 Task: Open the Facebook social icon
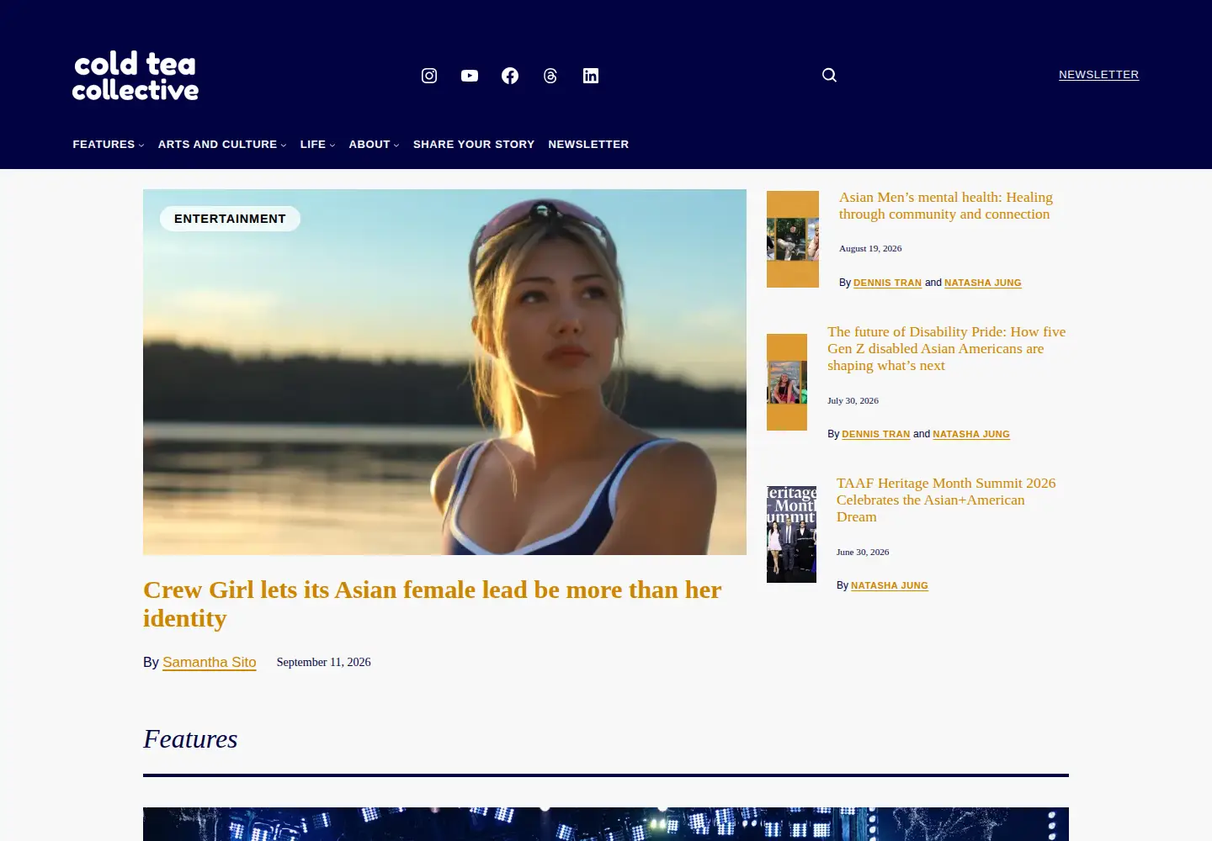click(510, 76)
